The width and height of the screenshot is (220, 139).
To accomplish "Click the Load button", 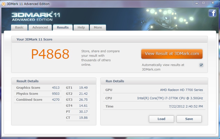I will coord(161,119).
